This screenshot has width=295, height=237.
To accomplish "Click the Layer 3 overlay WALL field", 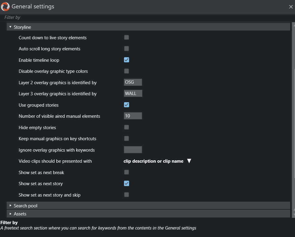I will pos(133,93).
